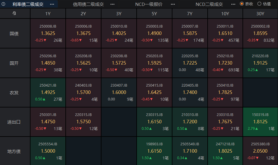Screen dimensions: 278x165
Task: Click the 1Y column header
Action: click(x=48, y=14)
